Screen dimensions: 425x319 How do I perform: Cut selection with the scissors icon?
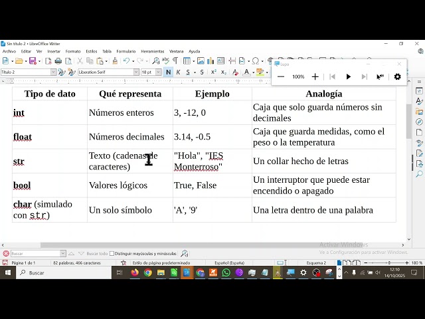click(80, 60)
